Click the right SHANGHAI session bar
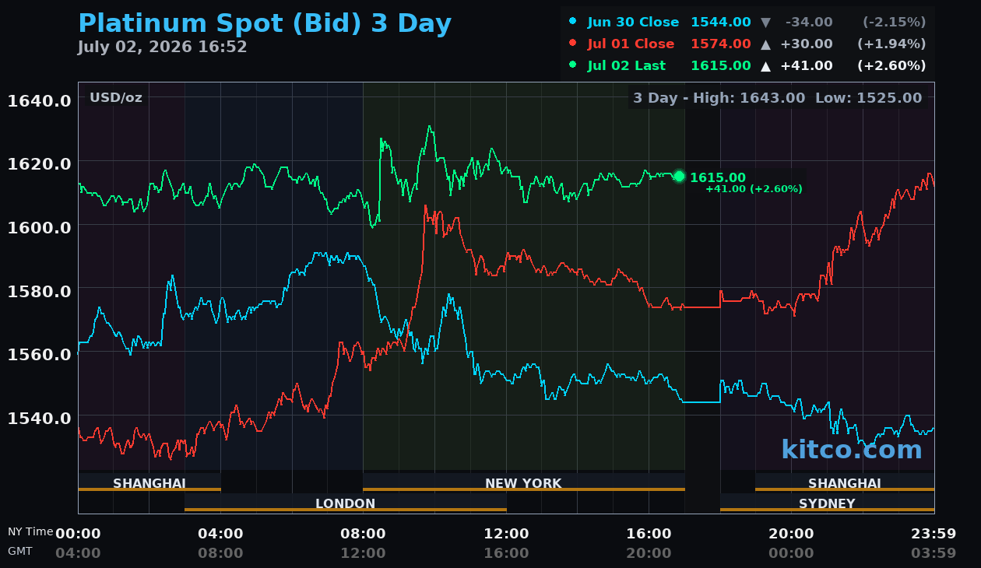Viewport: 981px width, 568px height. pyautogui.click(x=845, y=483)
